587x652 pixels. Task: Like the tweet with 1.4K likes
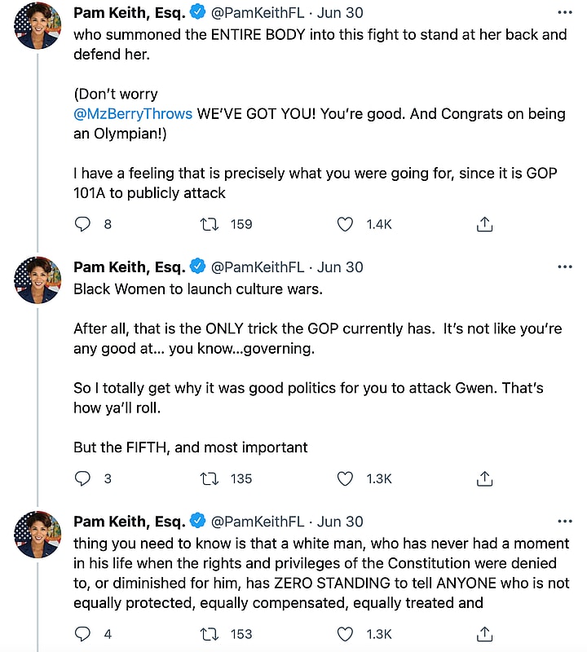(x=346, y=224)
